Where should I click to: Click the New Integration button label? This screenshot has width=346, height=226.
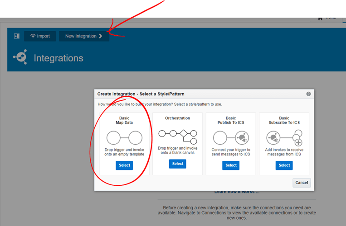pos(81,36)
